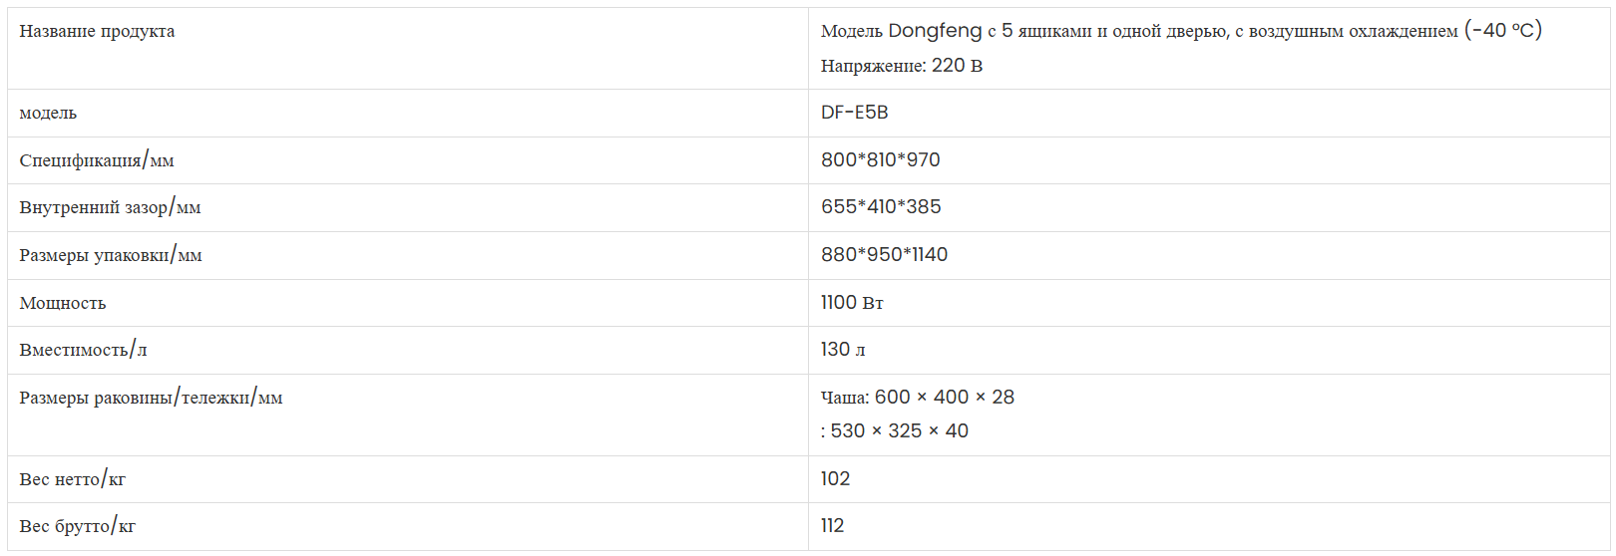Image resolution: width=1616 pixels, height=556 pixels.
Task: Select the 130 л capacity value
Action: 843,350
